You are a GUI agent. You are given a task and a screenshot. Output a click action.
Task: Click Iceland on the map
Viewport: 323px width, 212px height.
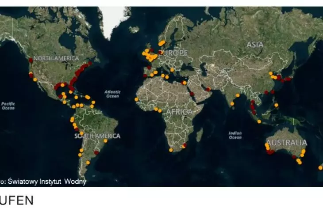pos(134,30)
